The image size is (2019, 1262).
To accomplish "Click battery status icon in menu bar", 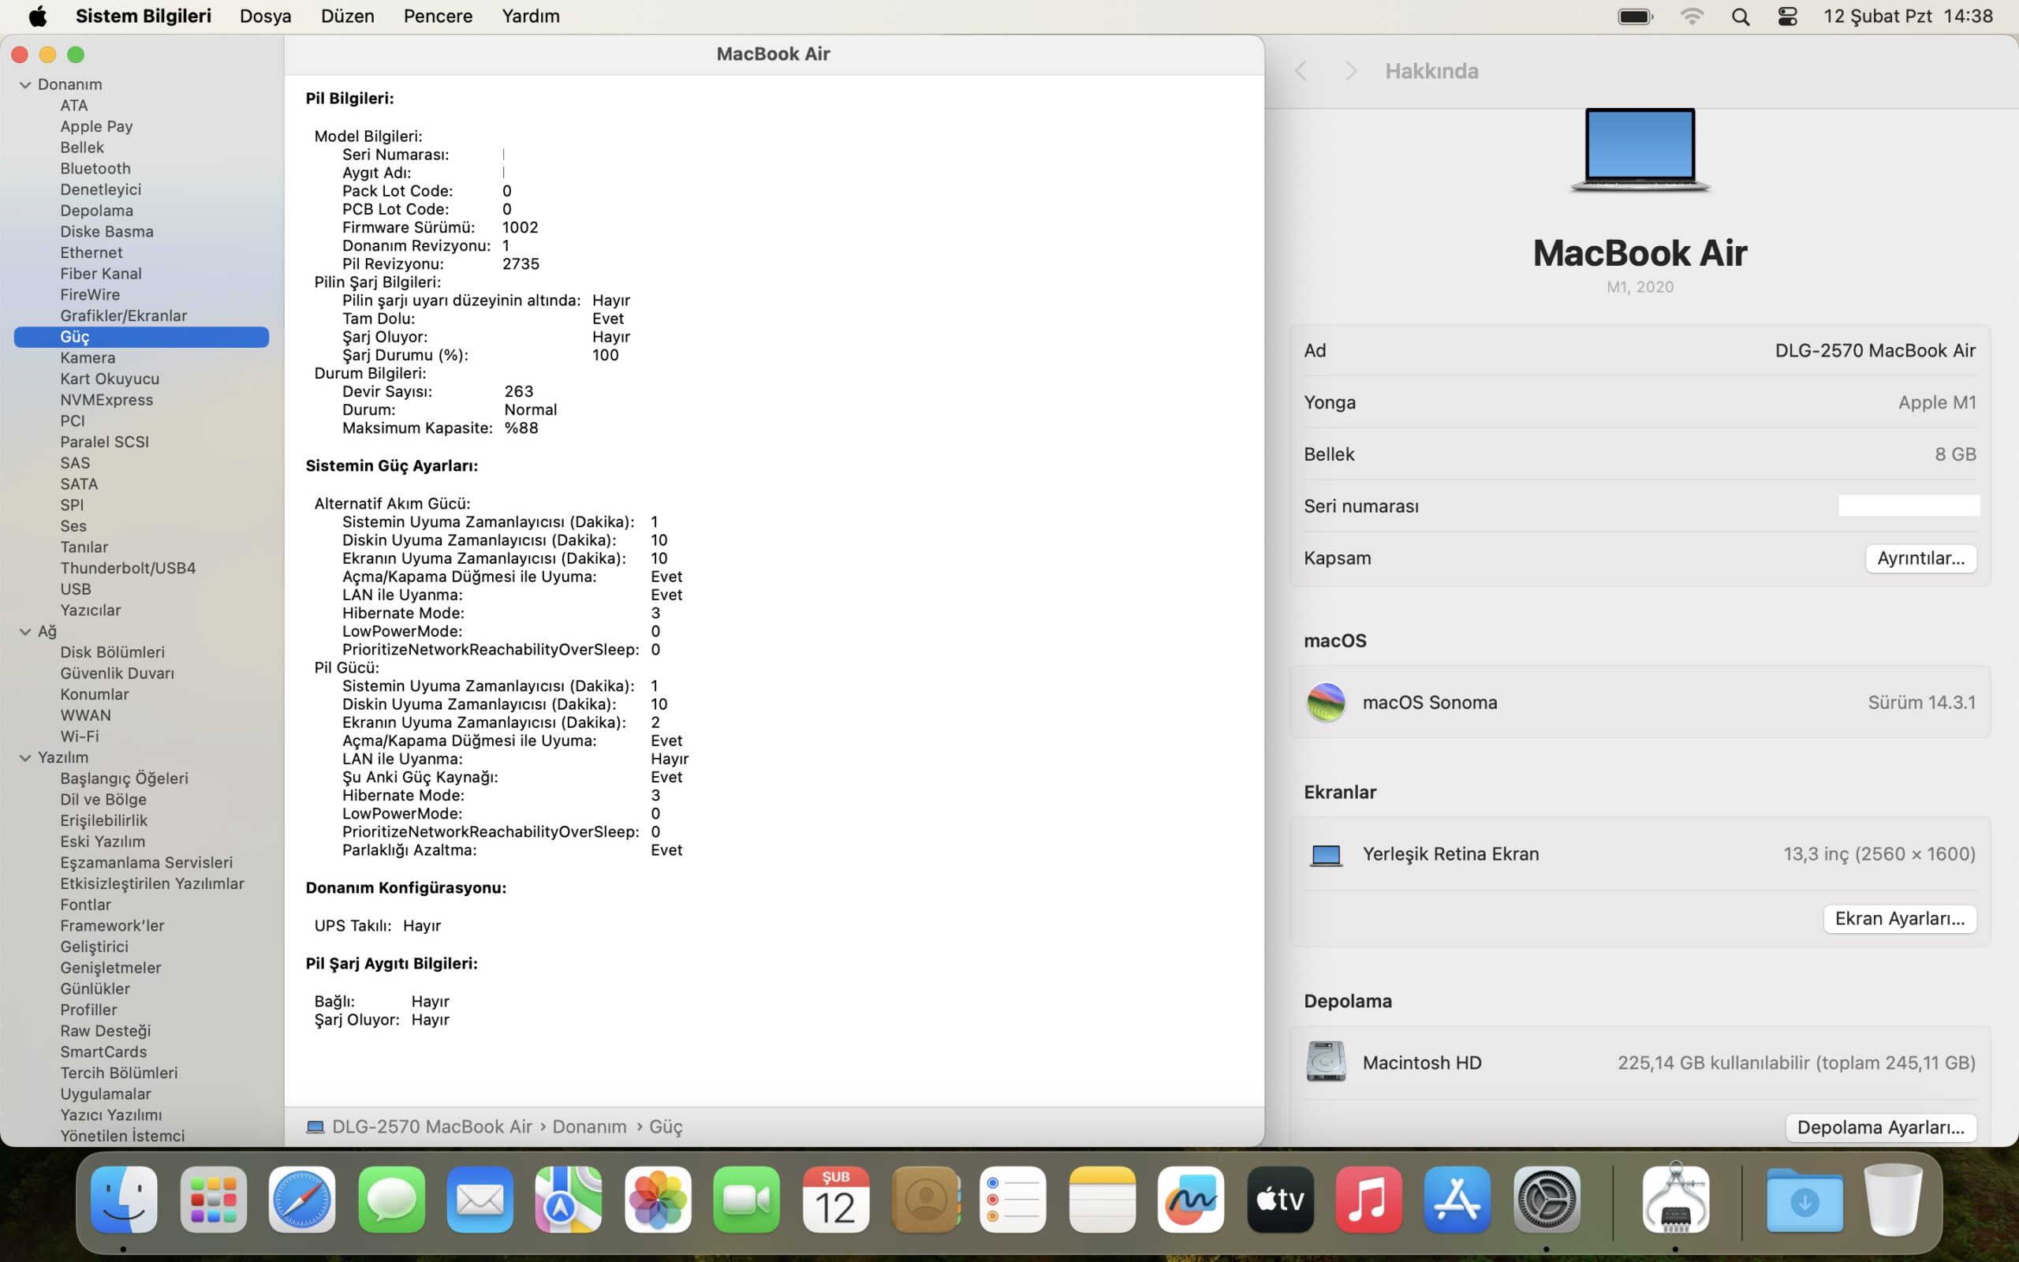I will point(1635,17).
